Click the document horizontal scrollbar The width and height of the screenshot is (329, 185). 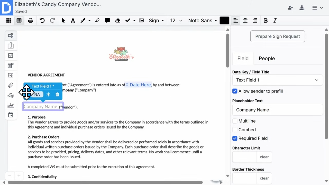click(105, 182)
